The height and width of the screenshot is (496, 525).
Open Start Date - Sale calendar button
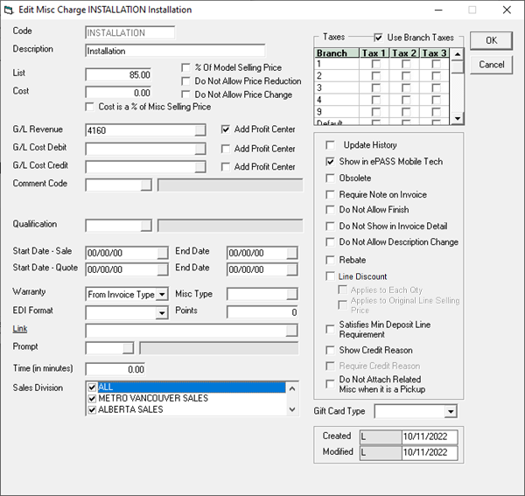point(162,253)
